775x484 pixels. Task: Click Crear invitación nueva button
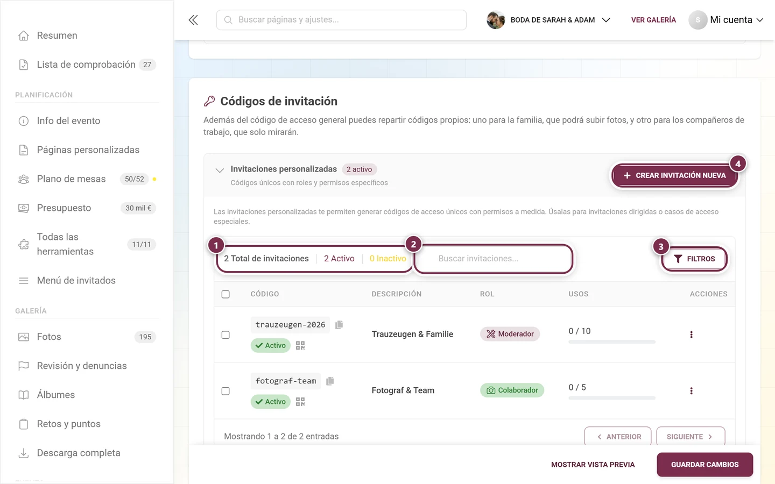pos(674,175)
